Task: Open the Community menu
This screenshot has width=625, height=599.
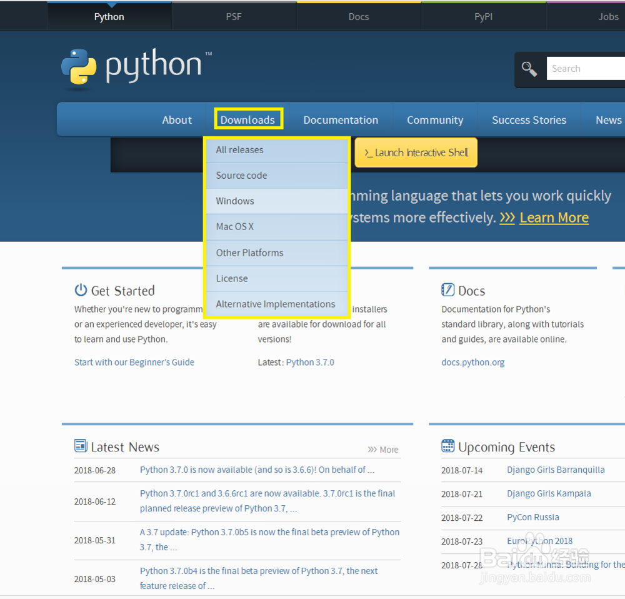Action: tap(435, 119)
